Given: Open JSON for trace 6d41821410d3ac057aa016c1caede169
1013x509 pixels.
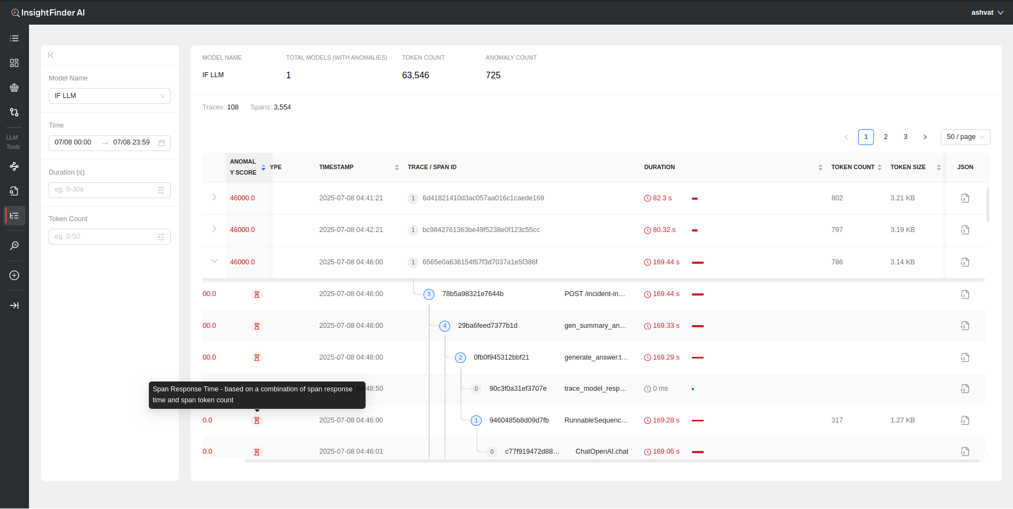Looking at the screenshot, I should (965, 198).
